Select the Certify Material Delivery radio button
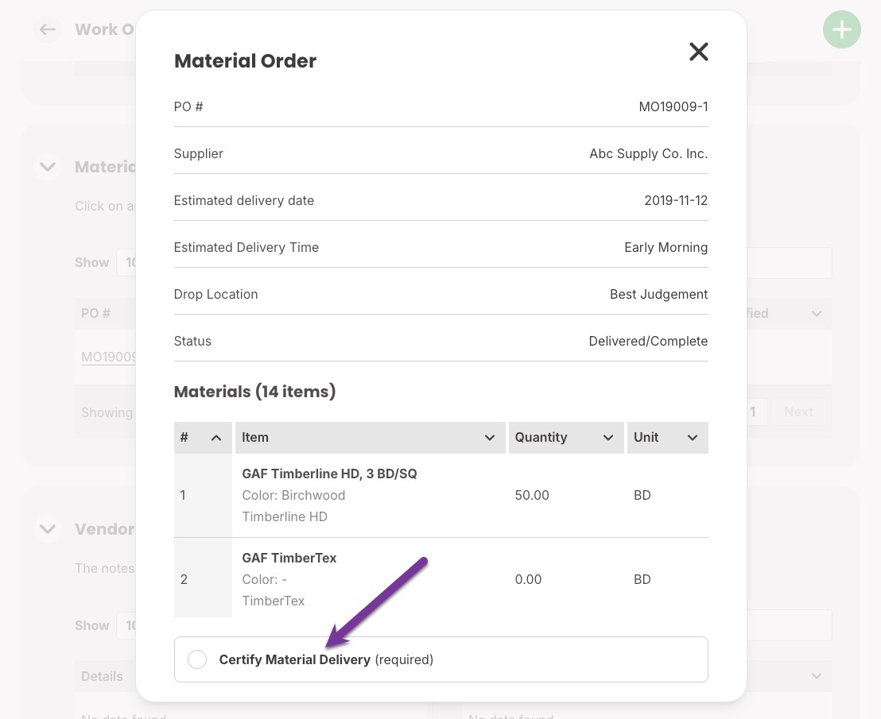 point(197,659)
